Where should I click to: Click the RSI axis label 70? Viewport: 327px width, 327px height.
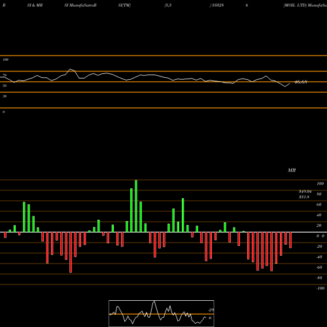coord(5,75)
